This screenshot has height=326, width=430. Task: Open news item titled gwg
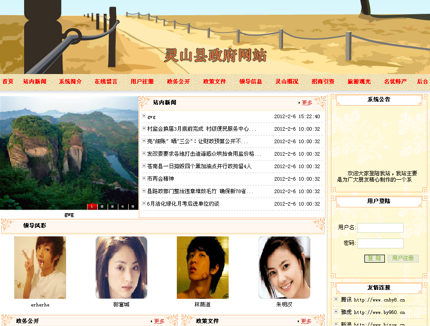click(x=151, y=117)
